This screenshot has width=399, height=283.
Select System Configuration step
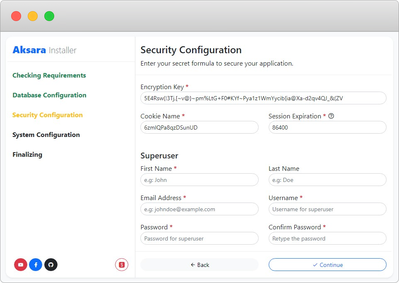pyautogui.click(x=46, y=134)
